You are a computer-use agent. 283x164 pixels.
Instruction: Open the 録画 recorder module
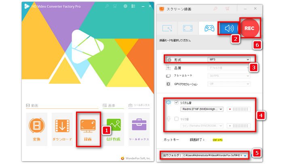(x=88, y=129)
